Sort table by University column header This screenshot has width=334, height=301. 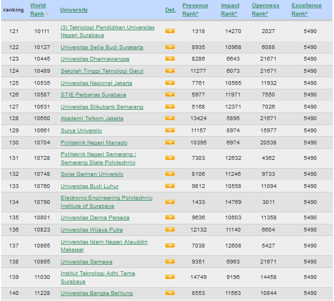tap(74, 10)
